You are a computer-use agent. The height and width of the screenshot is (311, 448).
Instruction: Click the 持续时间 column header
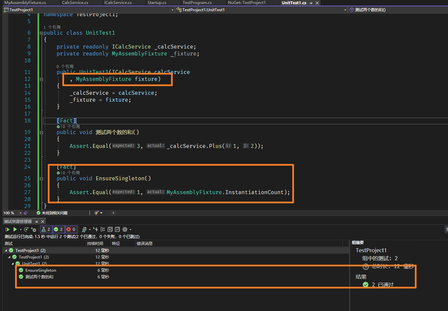click(x=95, y=244)
